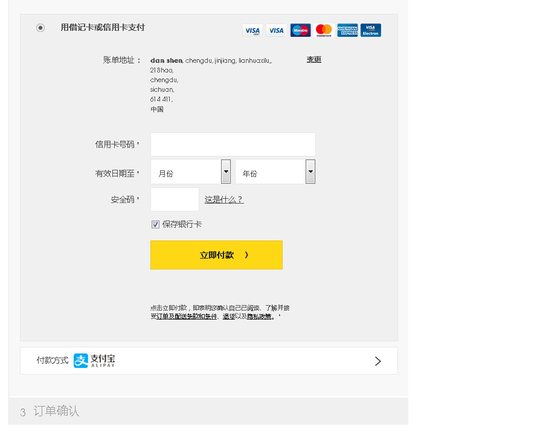Viewport: 549px width, 435px height.
Task: Click the 变更 link to change billing address
Action: [314, 60]
